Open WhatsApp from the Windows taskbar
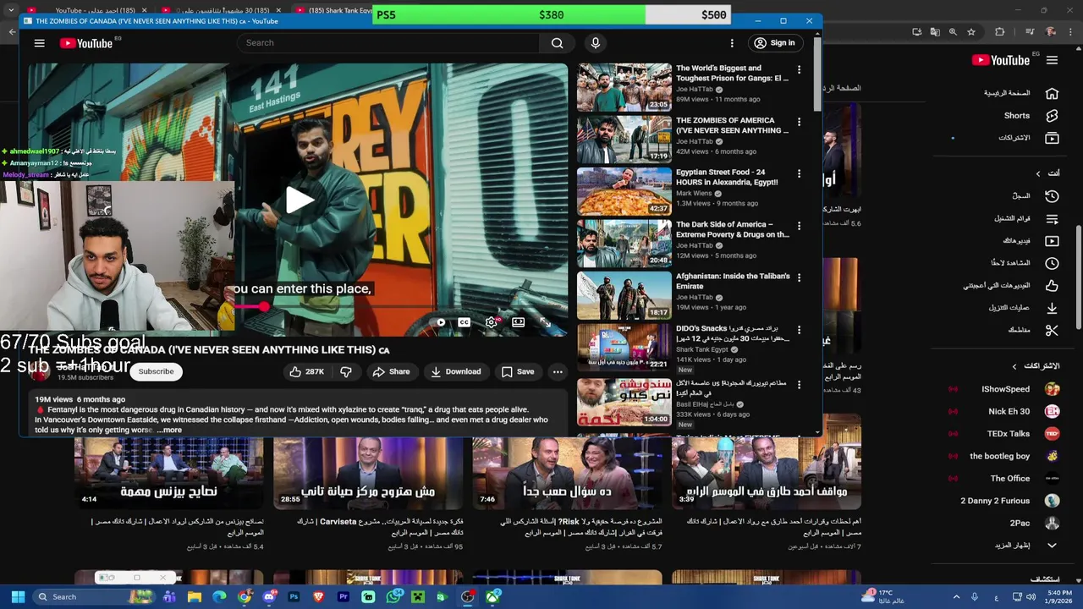Viewport: 1083px width, 609px height. [393, 596]
